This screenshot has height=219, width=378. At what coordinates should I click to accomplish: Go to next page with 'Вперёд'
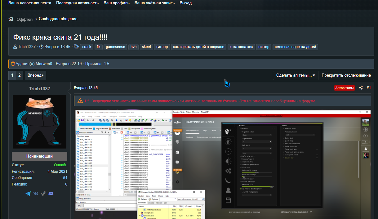pos(35,75)
